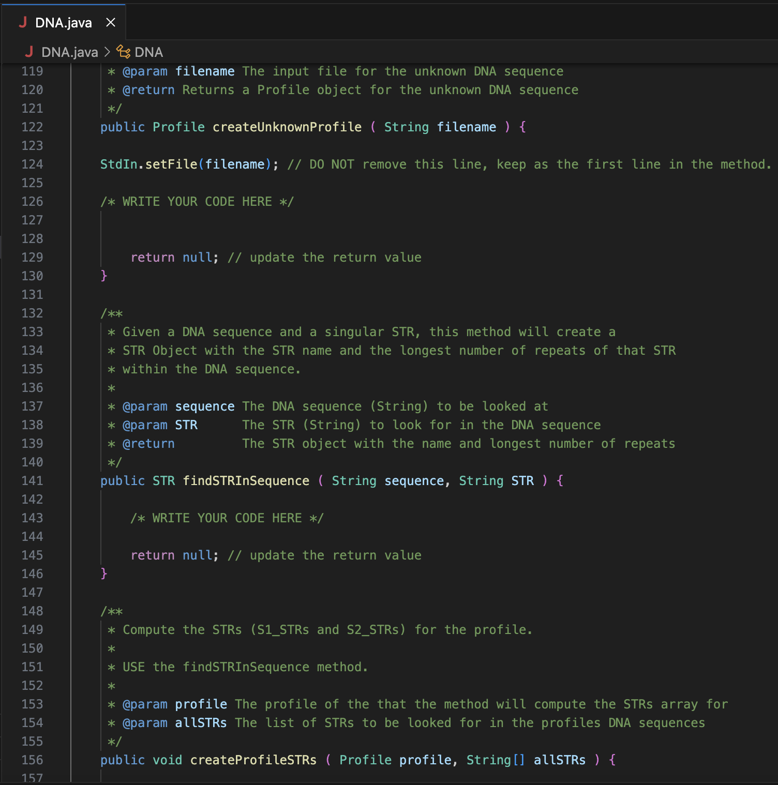Click the "DO NOT remove this line" comment

tap(530, 164)
